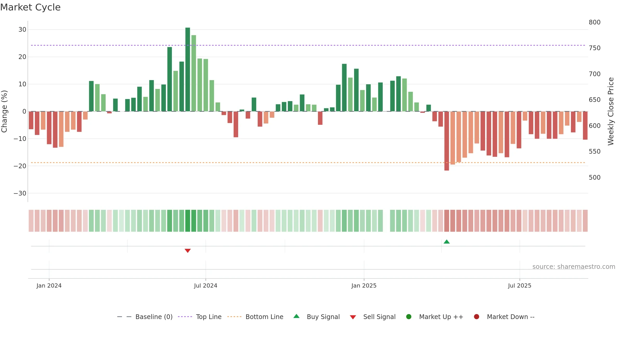Toggle the Market Down -- legend entry
Screen dimensions: 624x351
[504, 317]
